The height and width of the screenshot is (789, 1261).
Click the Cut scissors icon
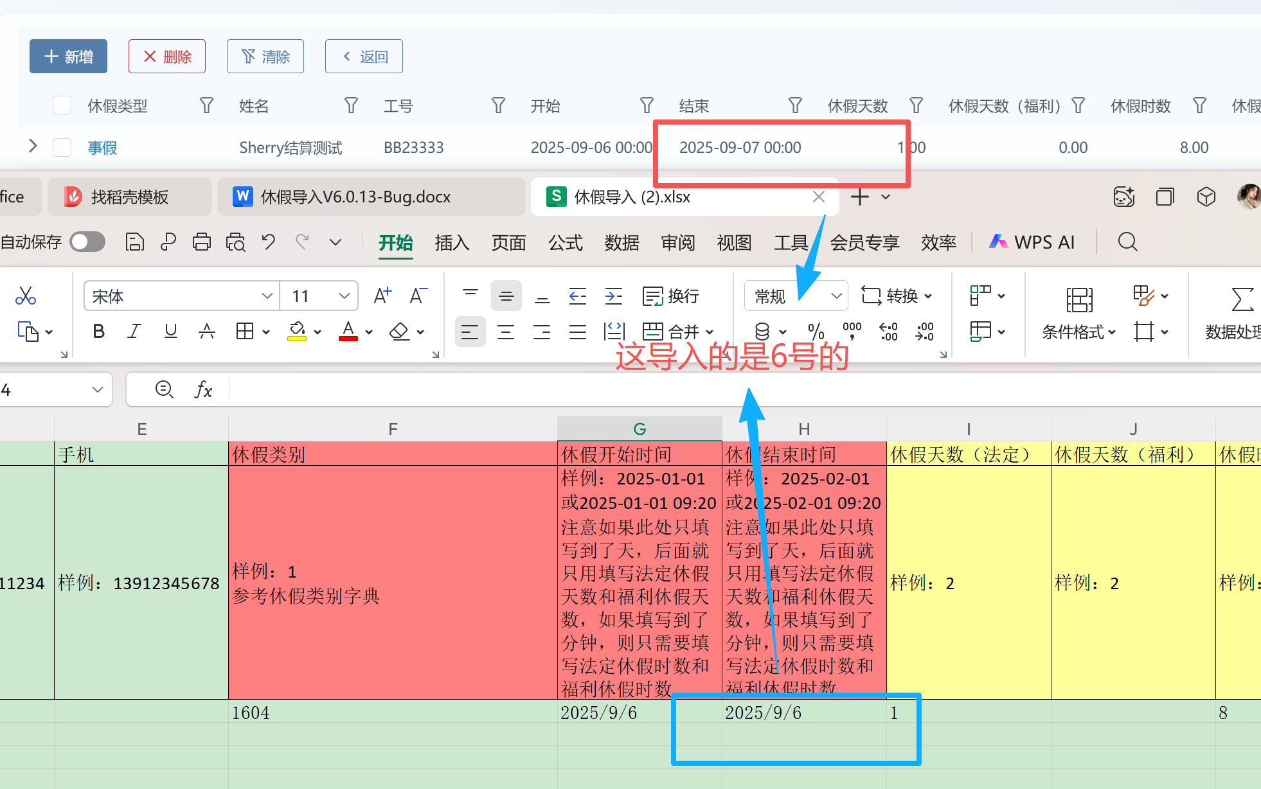[26, 296]
